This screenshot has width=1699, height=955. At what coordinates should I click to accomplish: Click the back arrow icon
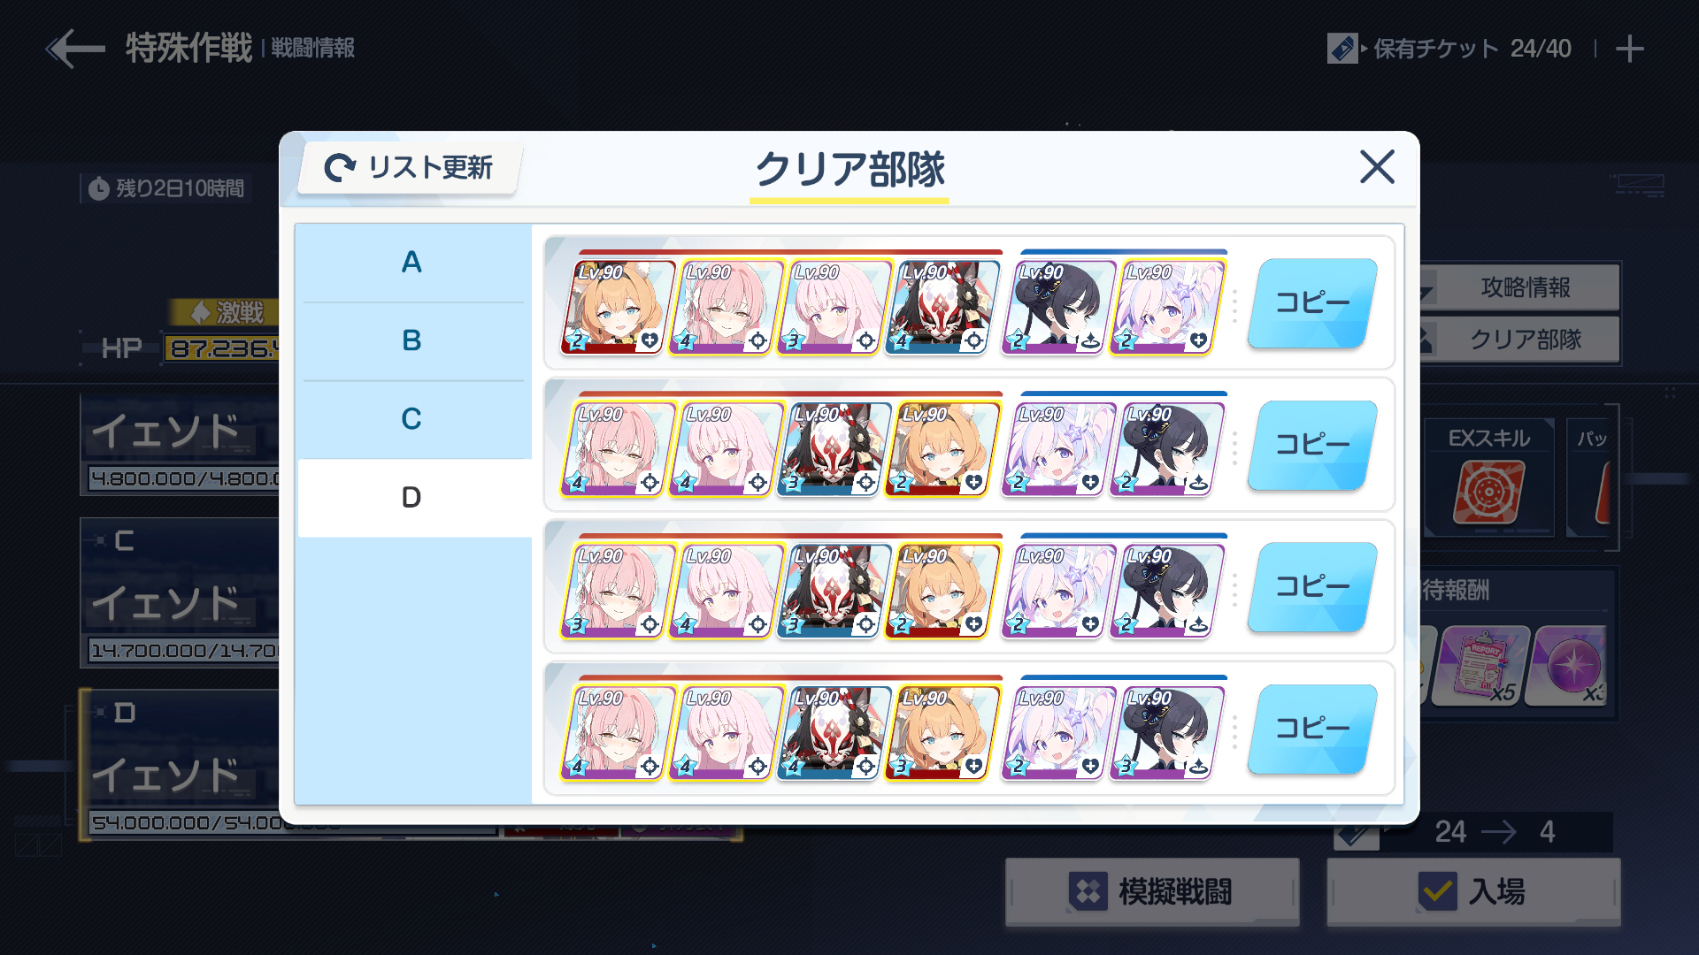pyautogui.click(x=75, y=49)
